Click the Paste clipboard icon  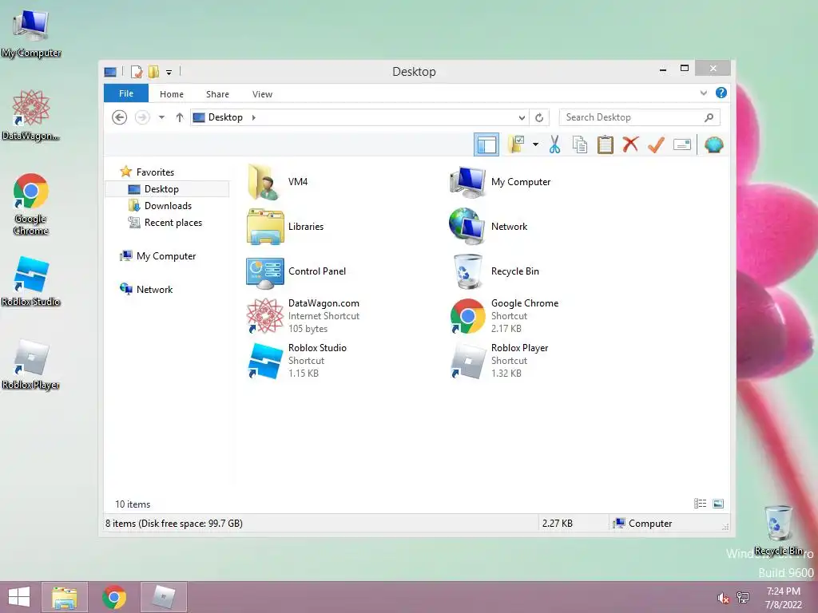[606, 144]
